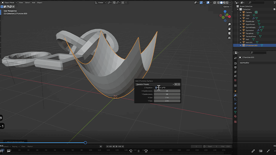Adjust the X Subdivisions field value
276x155 pixels.
click(167, 91)
